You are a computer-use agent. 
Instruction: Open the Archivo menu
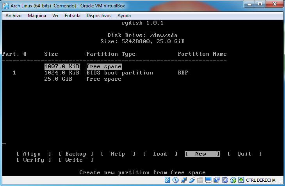[x=13, y=16]
